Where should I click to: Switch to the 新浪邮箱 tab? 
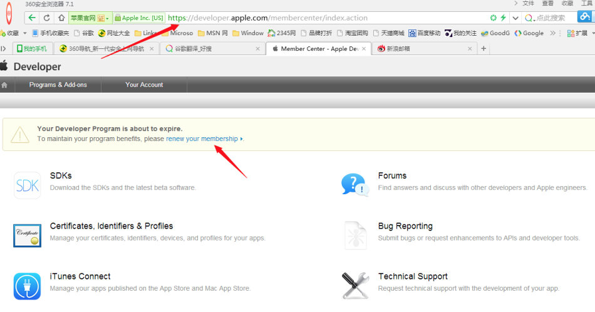click(424, 49)
